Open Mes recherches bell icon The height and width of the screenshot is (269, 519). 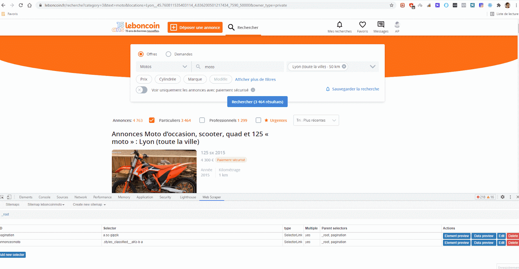pos(340,25)
